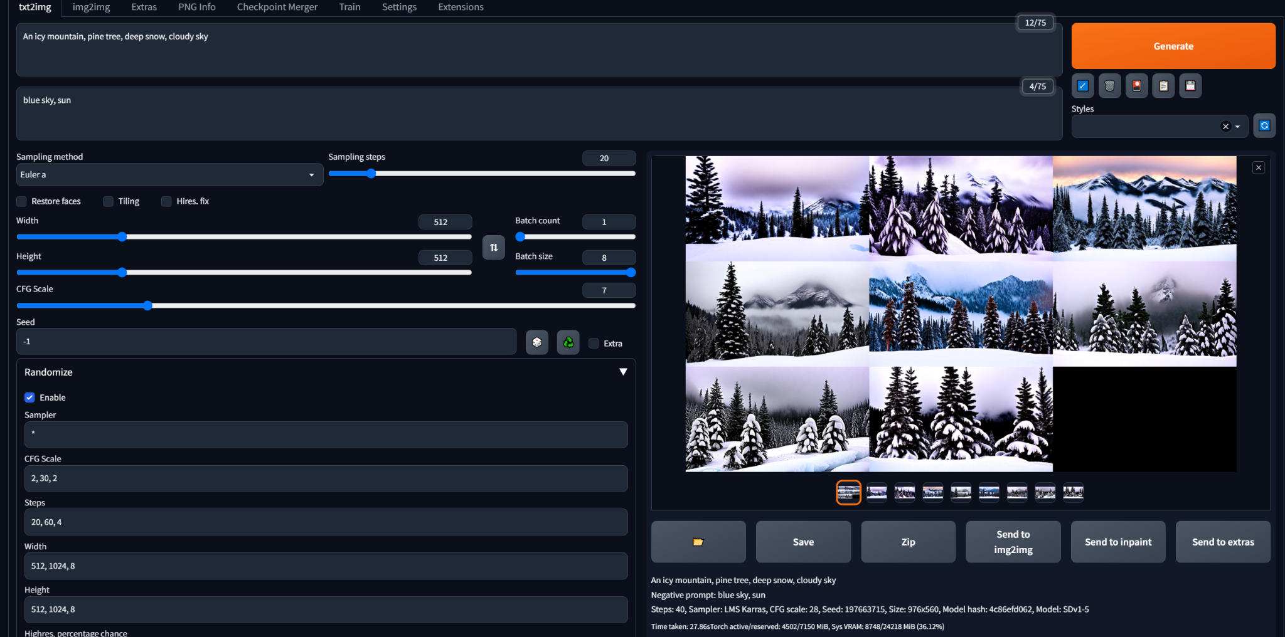Open output folder with folder icon button
This screenshot has height=637, width=1285.
[x=698, y=542]
